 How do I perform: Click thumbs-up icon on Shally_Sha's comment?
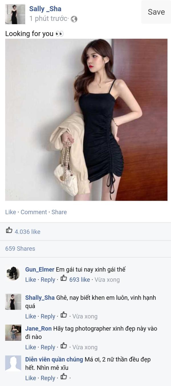(x=64, y=315)
